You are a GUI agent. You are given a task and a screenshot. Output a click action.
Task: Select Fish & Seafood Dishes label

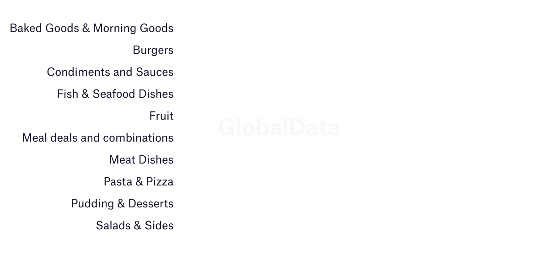115,94
